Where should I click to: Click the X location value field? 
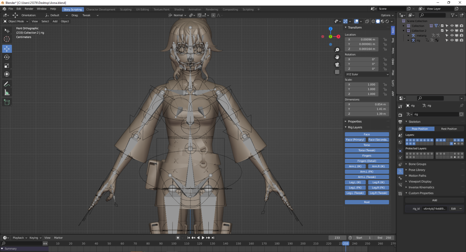tap(362, 40)
